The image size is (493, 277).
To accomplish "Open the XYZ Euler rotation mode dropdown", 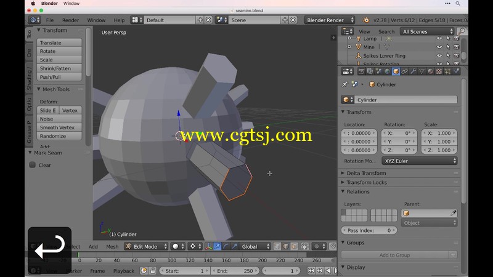I will click(x=420, y=161).
